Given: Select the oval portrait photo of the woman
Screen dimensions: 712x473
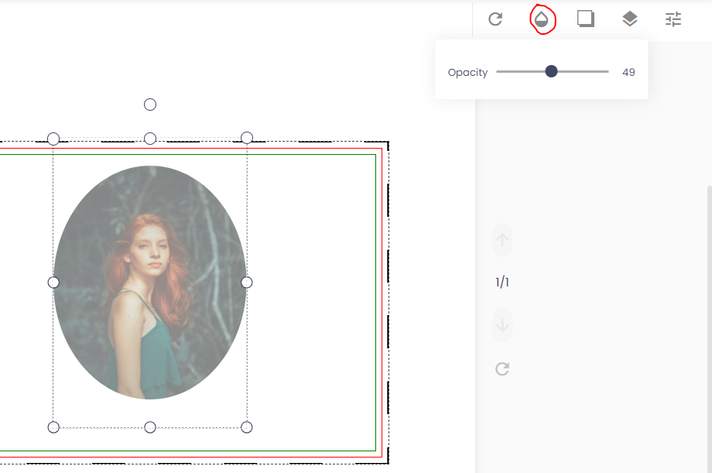Looking at the screenshot, I should click(x=150, y=283).
